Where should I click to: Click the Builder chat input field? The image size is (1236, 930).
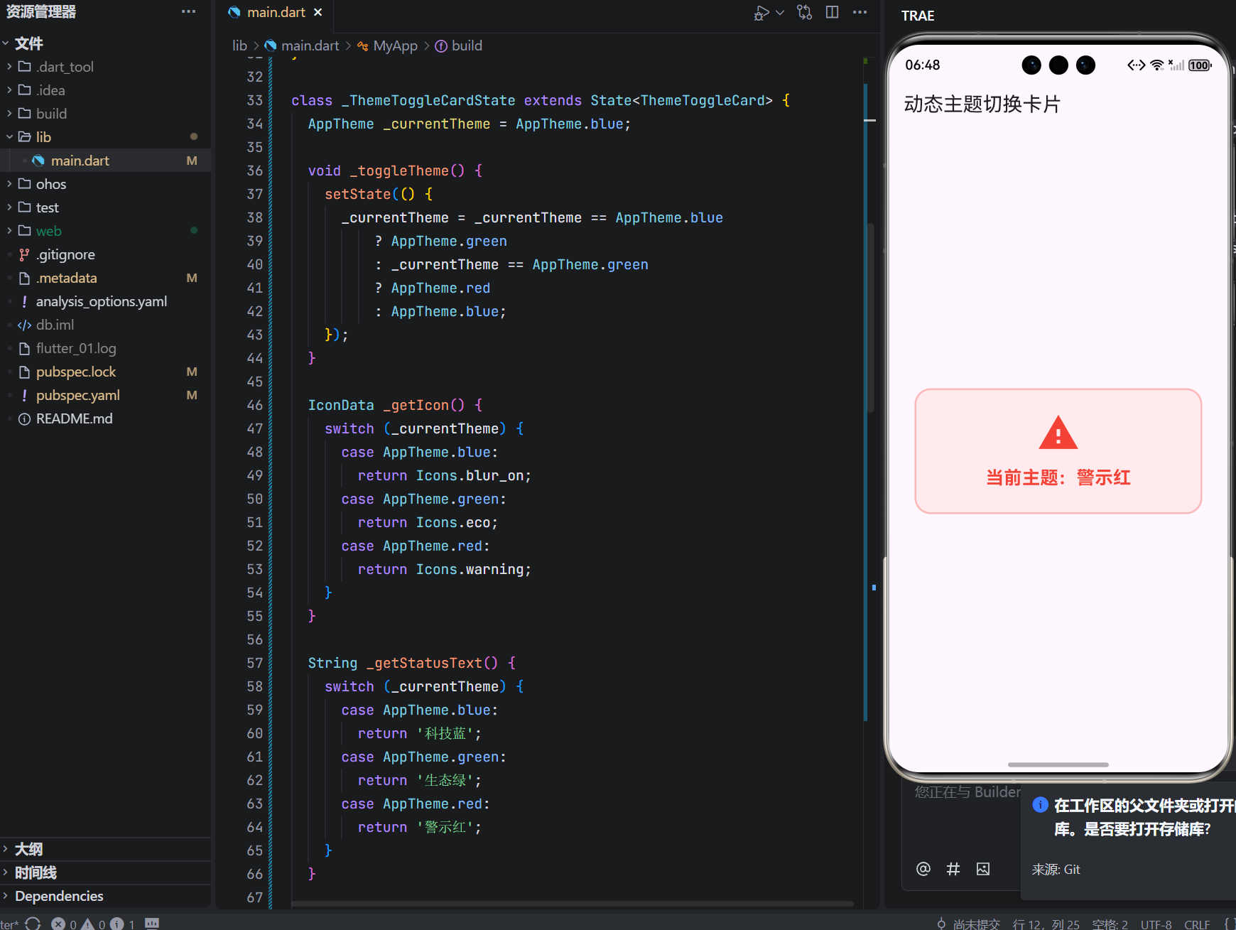[x=966, y=792]
